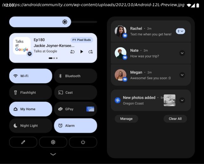Rewind 15 seconds in media player
204x164 pixels.
[x=72, y=52]
